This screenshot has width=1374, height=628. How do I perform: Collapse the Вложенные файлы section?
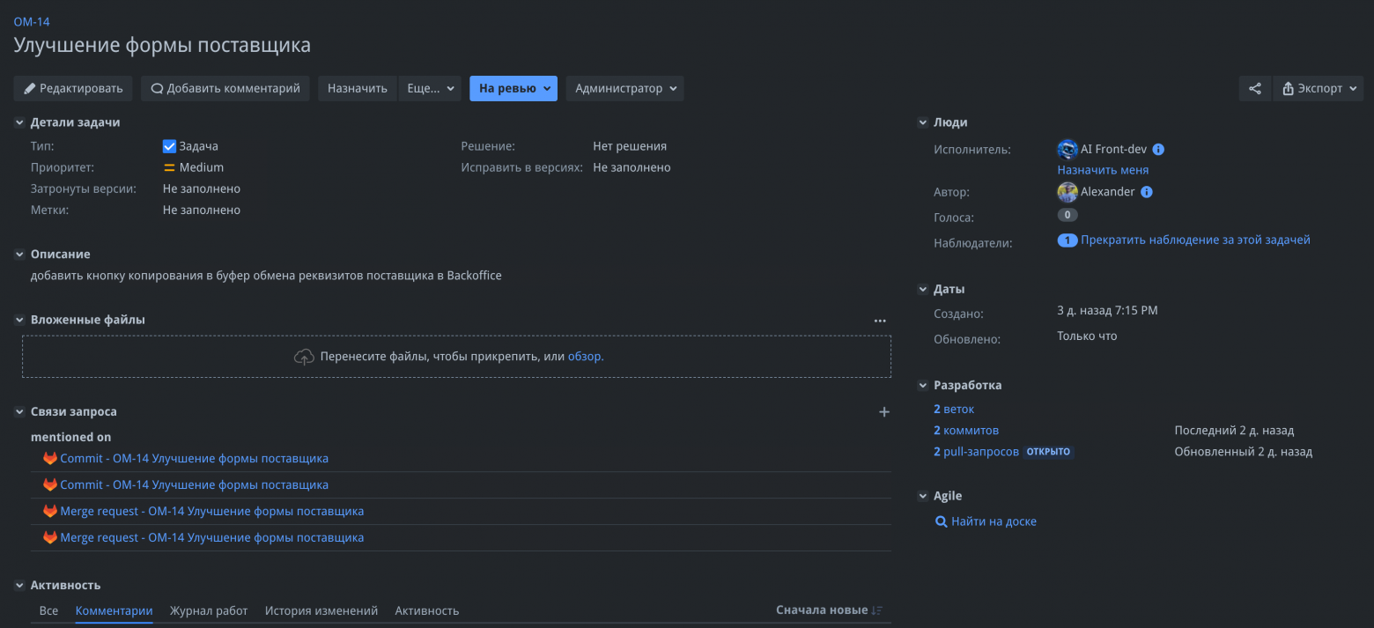(x=20, y=320)
